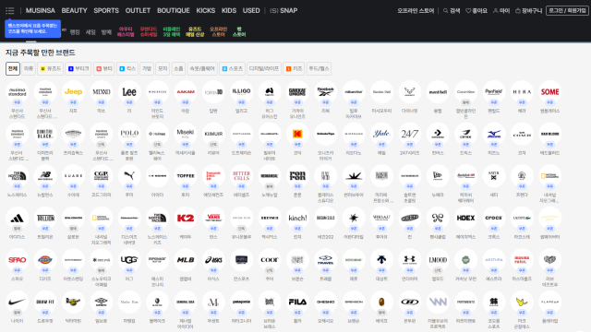This screenshot has height=332, width=591.
Task: Switch to the BEAUTY section
Action: (x=74, y=10)
